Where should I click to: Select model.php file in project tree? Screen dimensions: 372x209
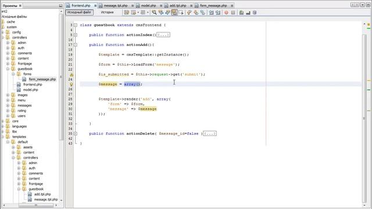[x=30, y=90]
